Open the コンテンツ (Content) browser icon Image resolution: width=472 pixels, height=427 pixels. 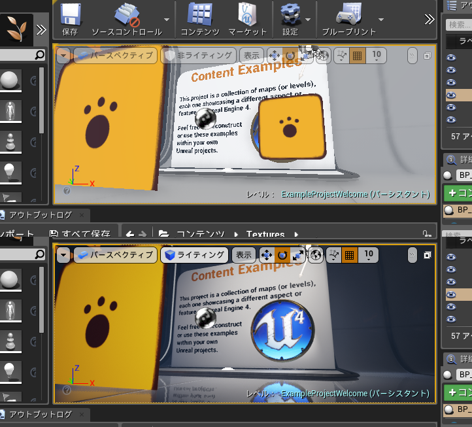199,14
